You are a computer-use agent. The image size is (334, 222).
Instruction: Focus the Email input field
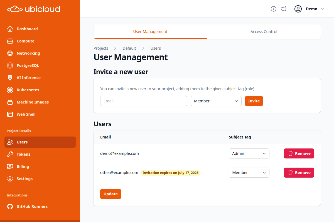coord(144,101)
